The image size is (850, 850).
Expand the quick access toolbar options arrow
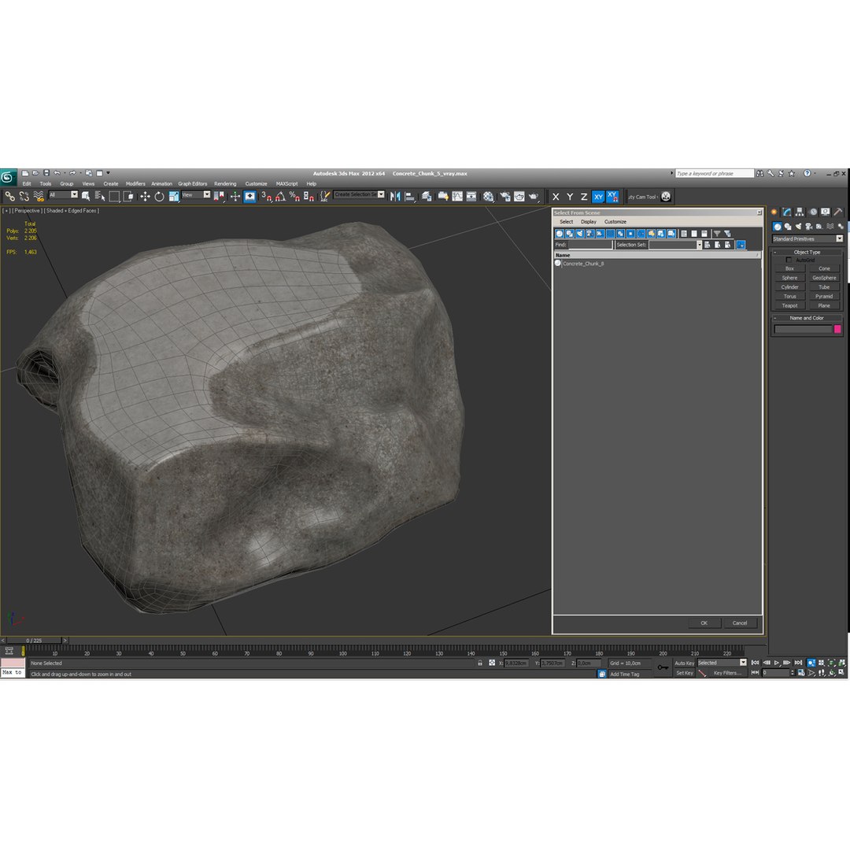pyautogui.click(x=108, y=173)
